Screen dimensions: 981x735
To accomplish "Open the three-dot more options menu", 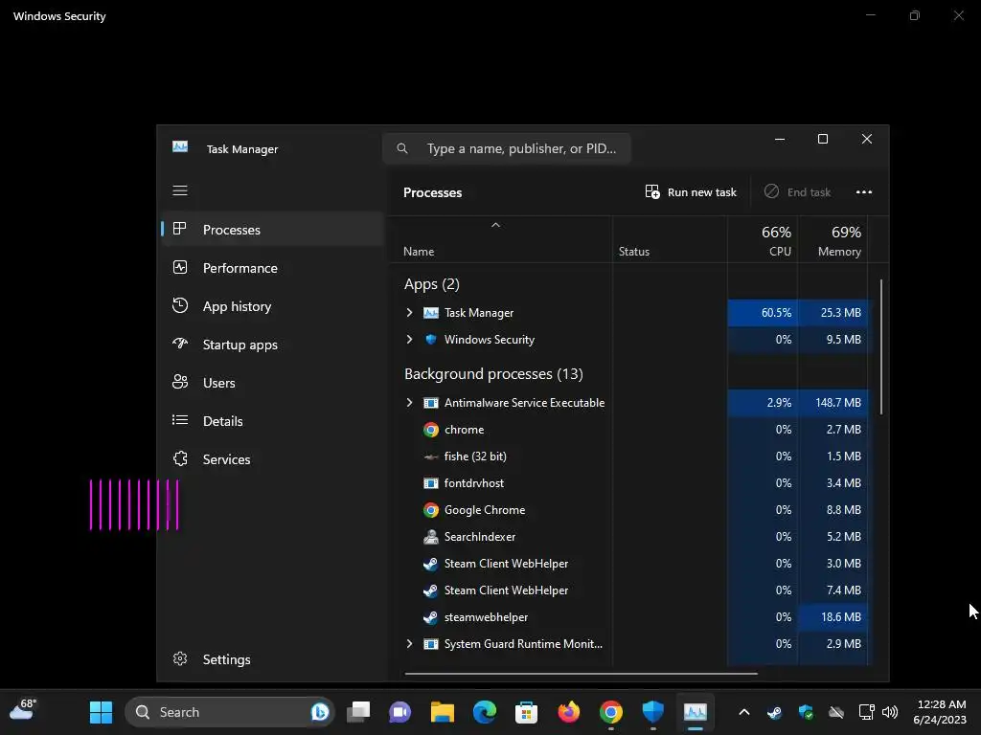I will click(x=864, y=191).
